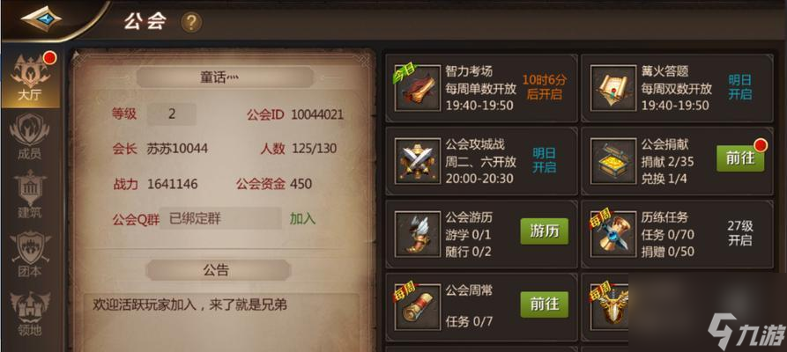Open the 公会捐献 treasure chest icon
Screen dimensions: 787x352
click(613, 161)
